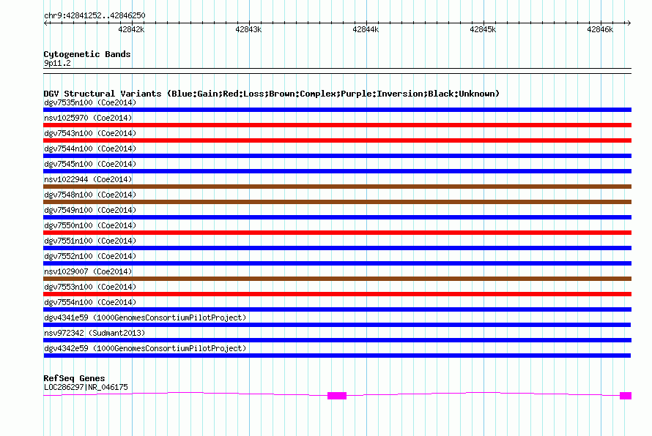Select the blue bar under dgv7552n100
Image resolution: width=652 pixels, height=436 pixels.
click(337, 263)
